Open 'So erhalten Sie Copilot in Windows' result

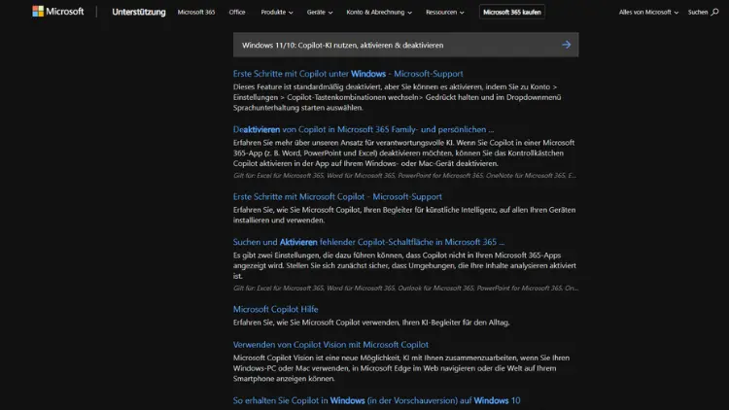[x=376, y=400]
